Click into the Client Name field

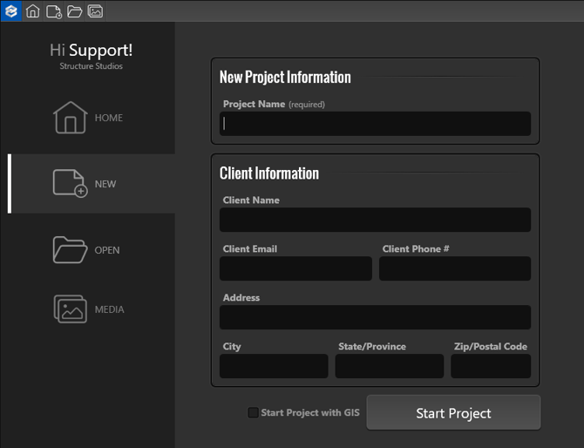pos(375,220)
